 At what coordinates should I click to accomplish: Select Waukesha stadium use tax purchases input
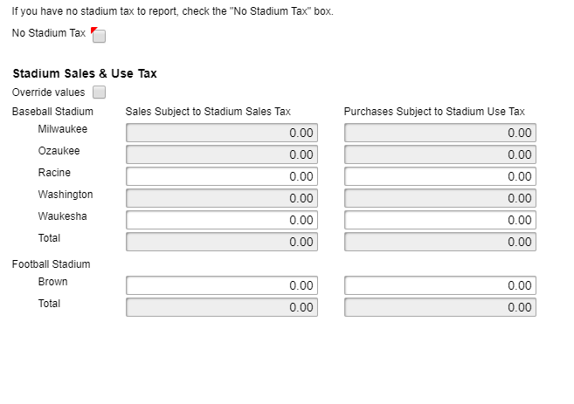pos(439,220)
